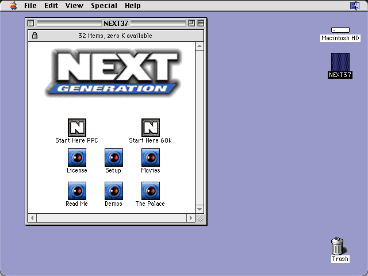Select the Demos folder icon

click(x=114, y=191)
